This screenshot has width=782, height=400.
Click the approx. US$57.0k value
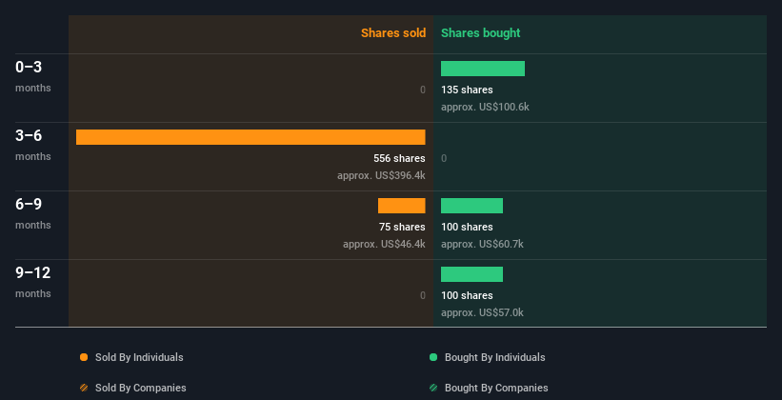[x=482, y=312]
